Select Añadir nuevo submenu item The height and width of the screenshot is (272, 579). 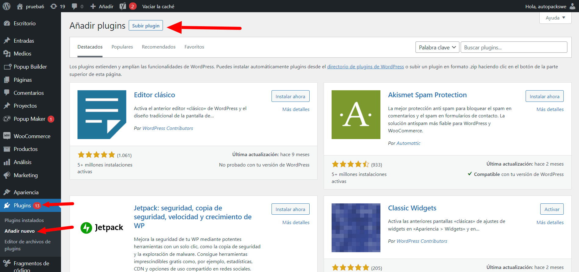pyautogui.click(x=20, y=231)
